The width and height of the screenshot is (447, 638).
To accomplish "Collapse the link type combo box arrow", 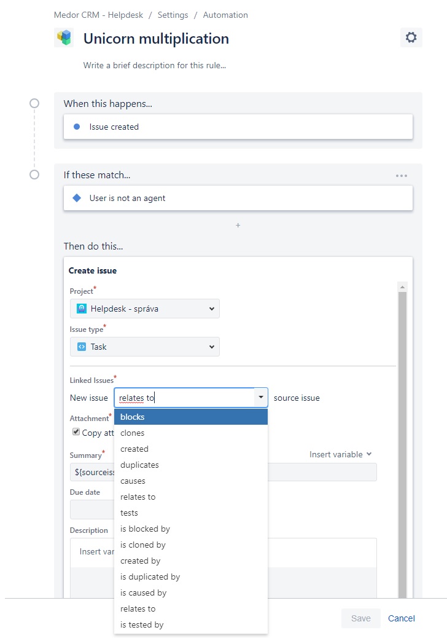I will [x=261, y=398].
